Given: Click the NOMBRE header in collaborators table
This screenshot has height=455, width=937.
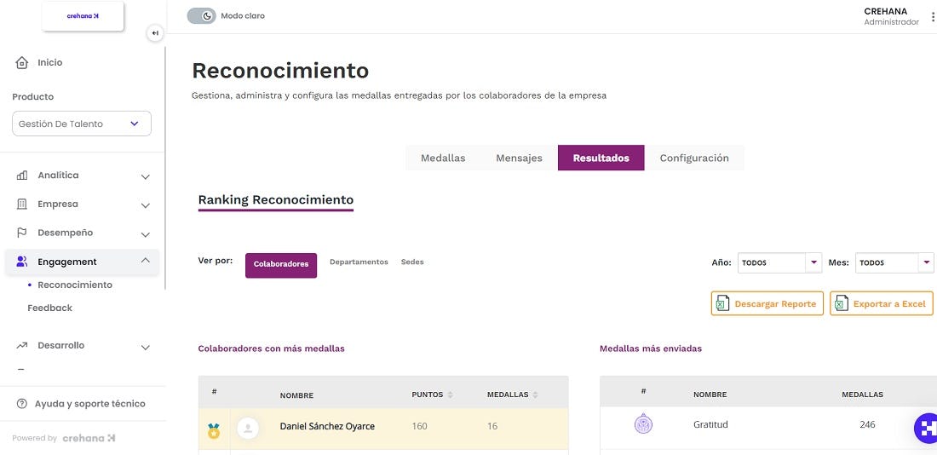Looking at the screenshot, I should tap(296, 395).
